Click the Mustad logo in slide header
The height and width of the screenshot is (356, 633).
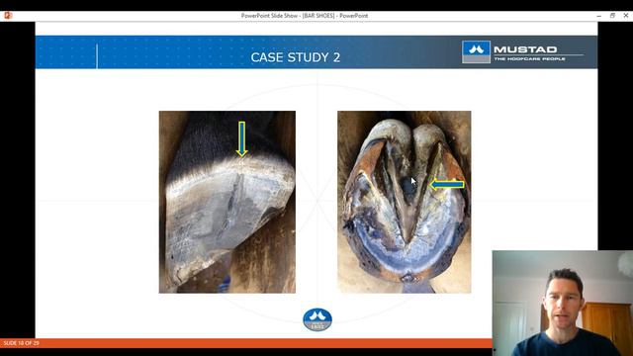(522, 52)
